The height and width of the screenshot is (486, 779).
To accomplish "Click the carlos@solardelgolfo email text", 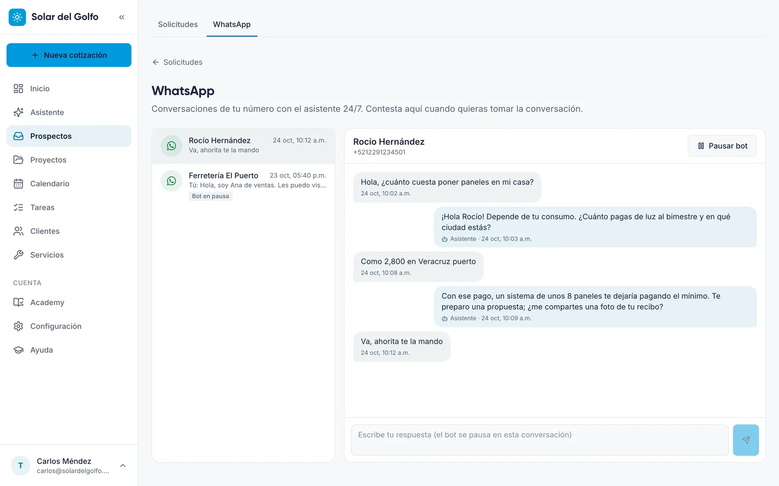I will pos(73,471).
